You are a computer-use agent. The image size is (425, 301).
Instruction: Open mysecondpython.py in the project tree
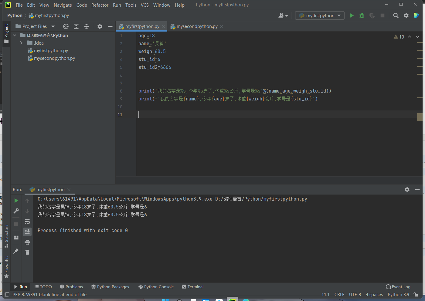(x=54, y=58)
